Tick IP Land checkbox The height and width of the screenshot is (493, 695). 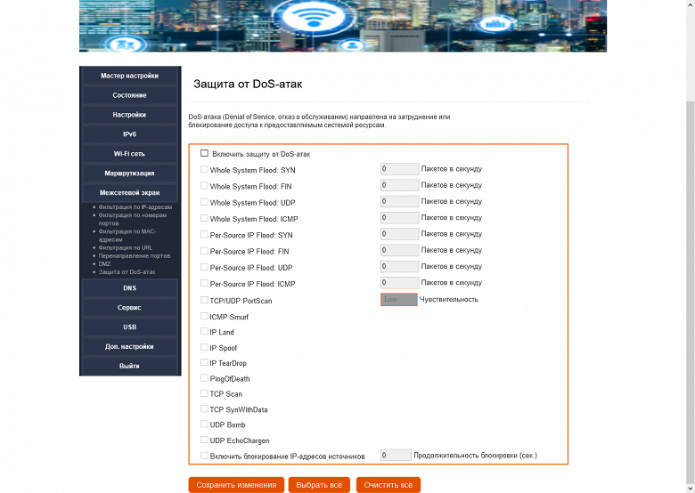[x=204, y=331]
